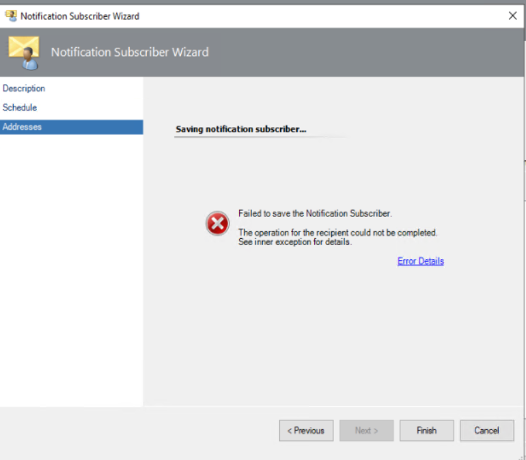Click 'The operation for the recipient' message line
Viewport: 526px width, 460px height.
tap(338, 233)
